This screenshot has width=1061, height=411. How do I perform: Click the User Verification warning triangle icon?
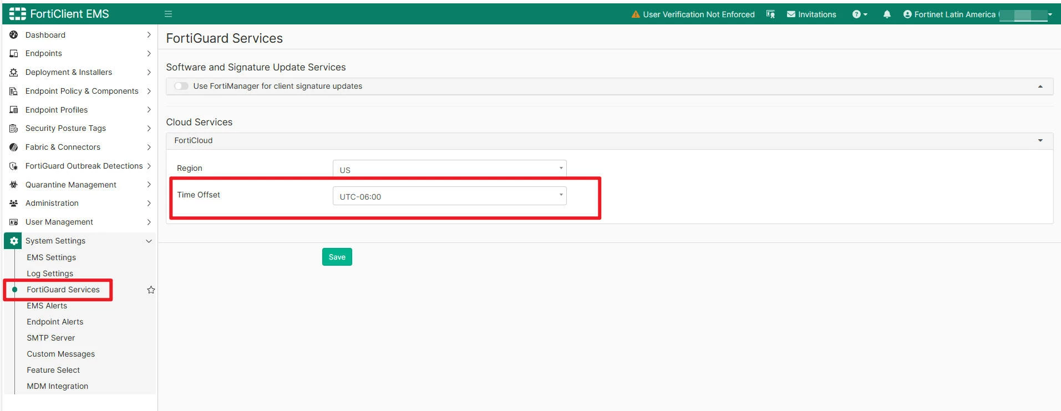coord(636,14)
